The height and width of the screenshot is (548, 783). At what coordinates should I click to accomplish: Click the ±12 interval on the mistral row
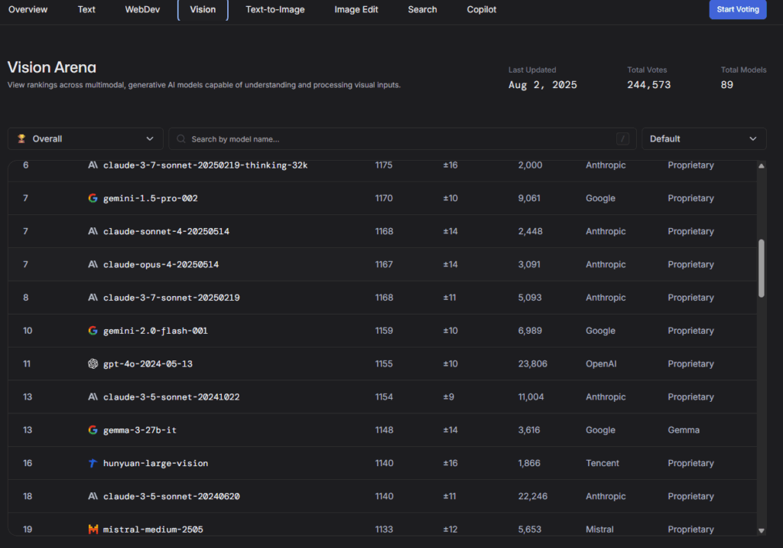[450, 529]
